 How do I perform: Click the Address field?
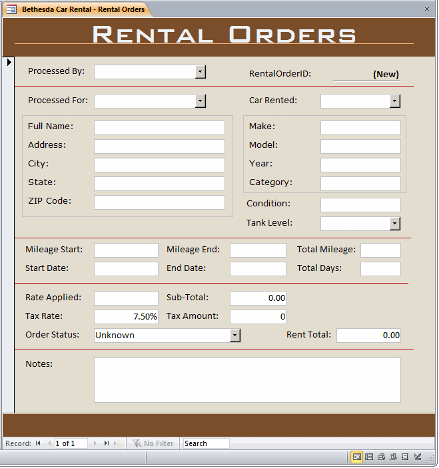[159, 146]
